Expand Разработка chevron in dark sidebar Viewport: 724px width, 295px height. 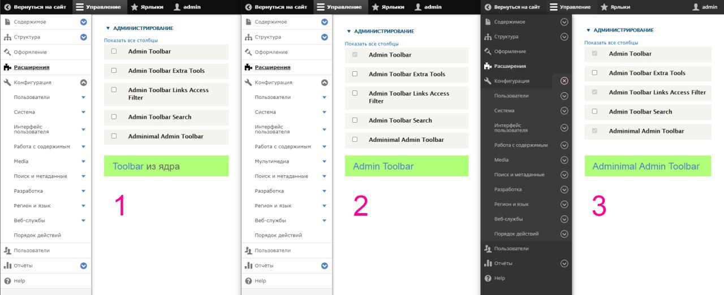(x=564, y=189)
